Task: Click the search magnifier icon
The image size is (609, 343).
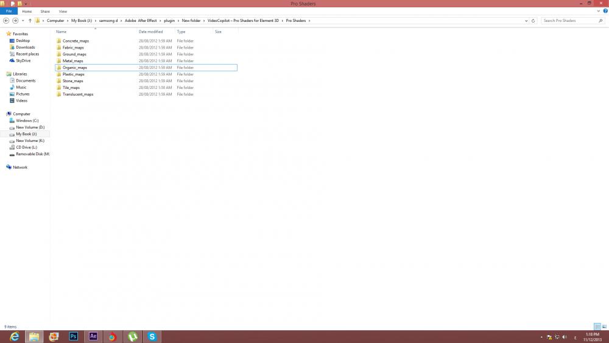Action: 600,21
